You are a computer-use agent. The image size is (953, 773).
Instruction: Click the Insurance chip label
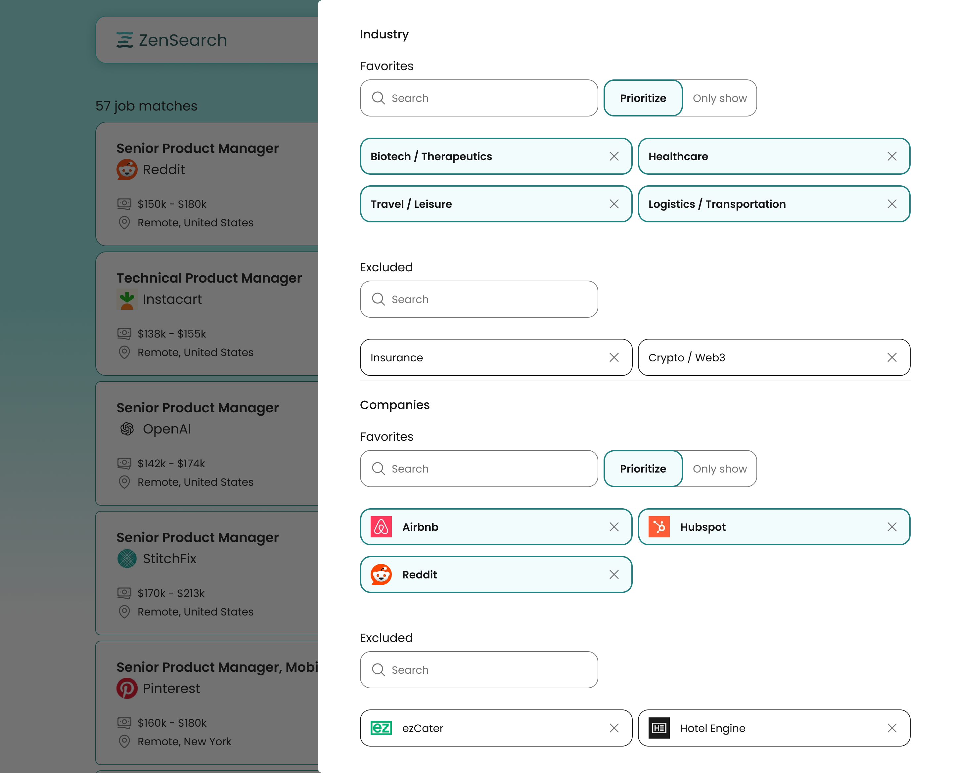coord(396,358)
